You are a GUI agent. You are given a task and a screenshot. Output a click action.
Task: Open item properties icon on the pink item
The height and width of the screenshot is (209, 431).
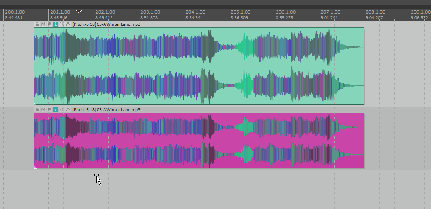point(55,109)
